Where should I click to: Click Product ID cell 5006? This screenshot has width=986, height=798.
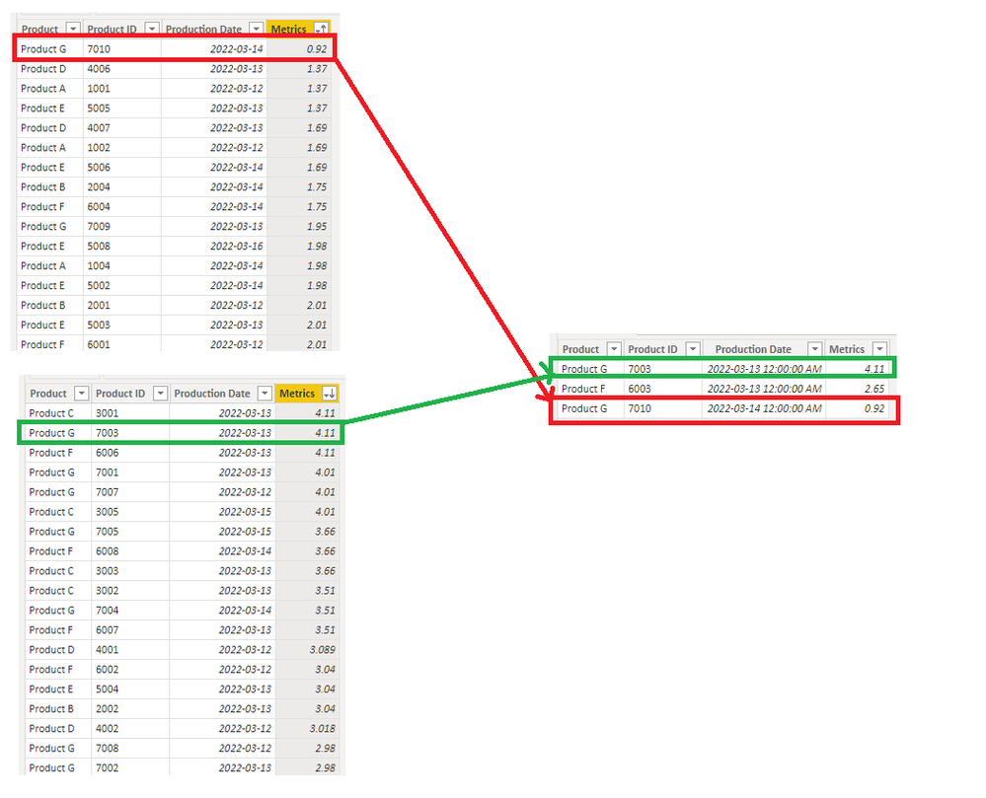pyautogui.click(x=99, y=167)
